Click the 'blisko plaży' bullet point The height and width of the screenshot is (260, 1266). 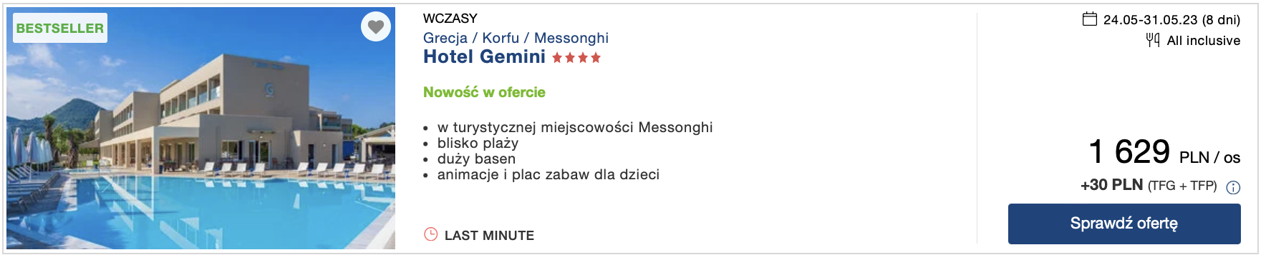click(x=478, y=143)
